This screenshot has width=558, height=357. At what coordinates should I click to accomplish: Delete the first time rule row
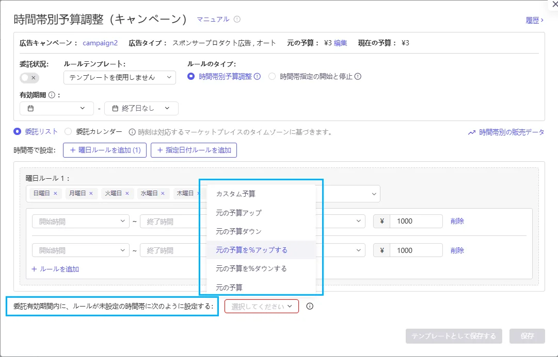coord(457,221)
